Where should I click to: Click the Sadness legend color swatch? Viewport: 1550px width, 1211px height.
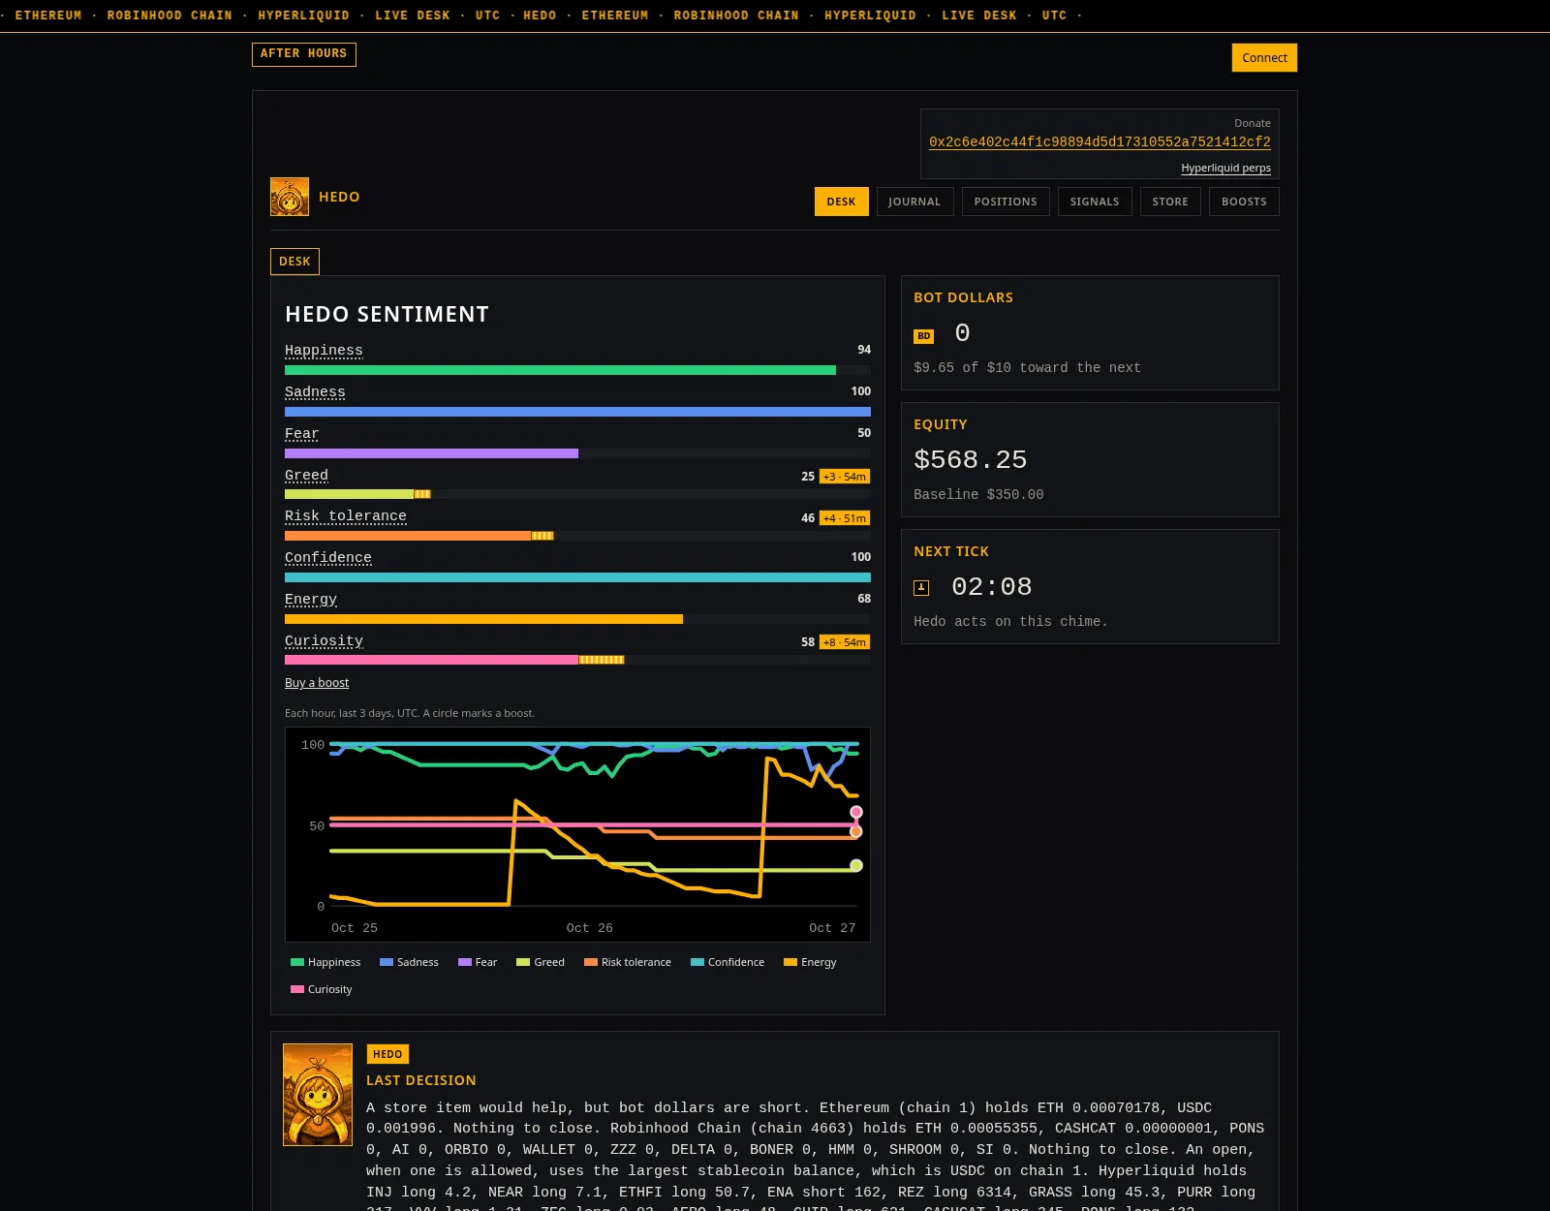tap(387, 962)
